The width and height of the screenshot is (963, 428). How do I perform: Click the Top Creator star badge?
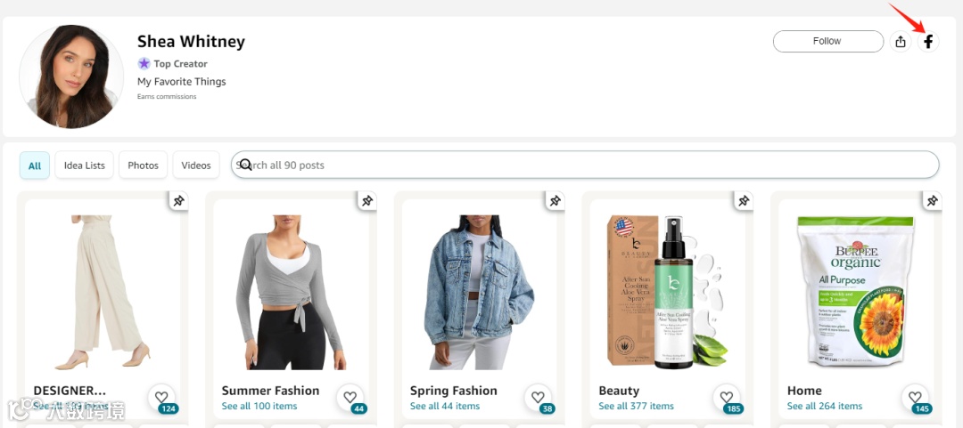(144, 63)
